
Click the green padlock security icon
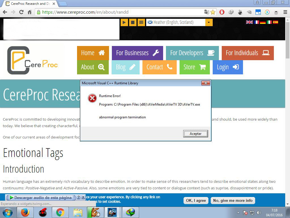39,12
